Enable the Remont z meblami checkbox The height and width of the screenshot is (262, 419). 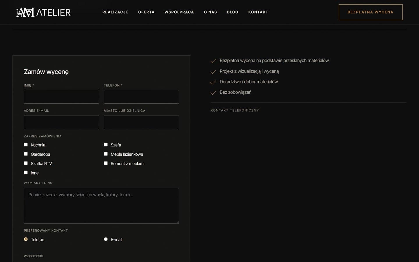[x=106, y=163]
